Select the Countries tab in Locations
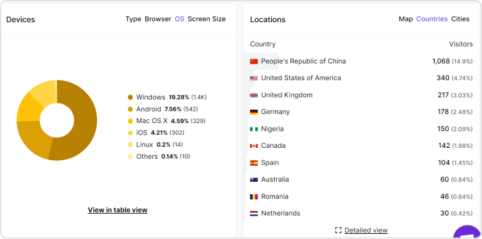 (x=432, y=19)
